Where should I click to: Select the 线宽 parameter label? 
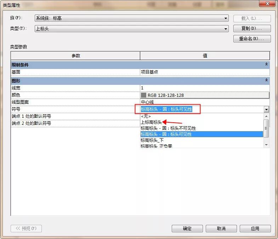click(16, 88)
